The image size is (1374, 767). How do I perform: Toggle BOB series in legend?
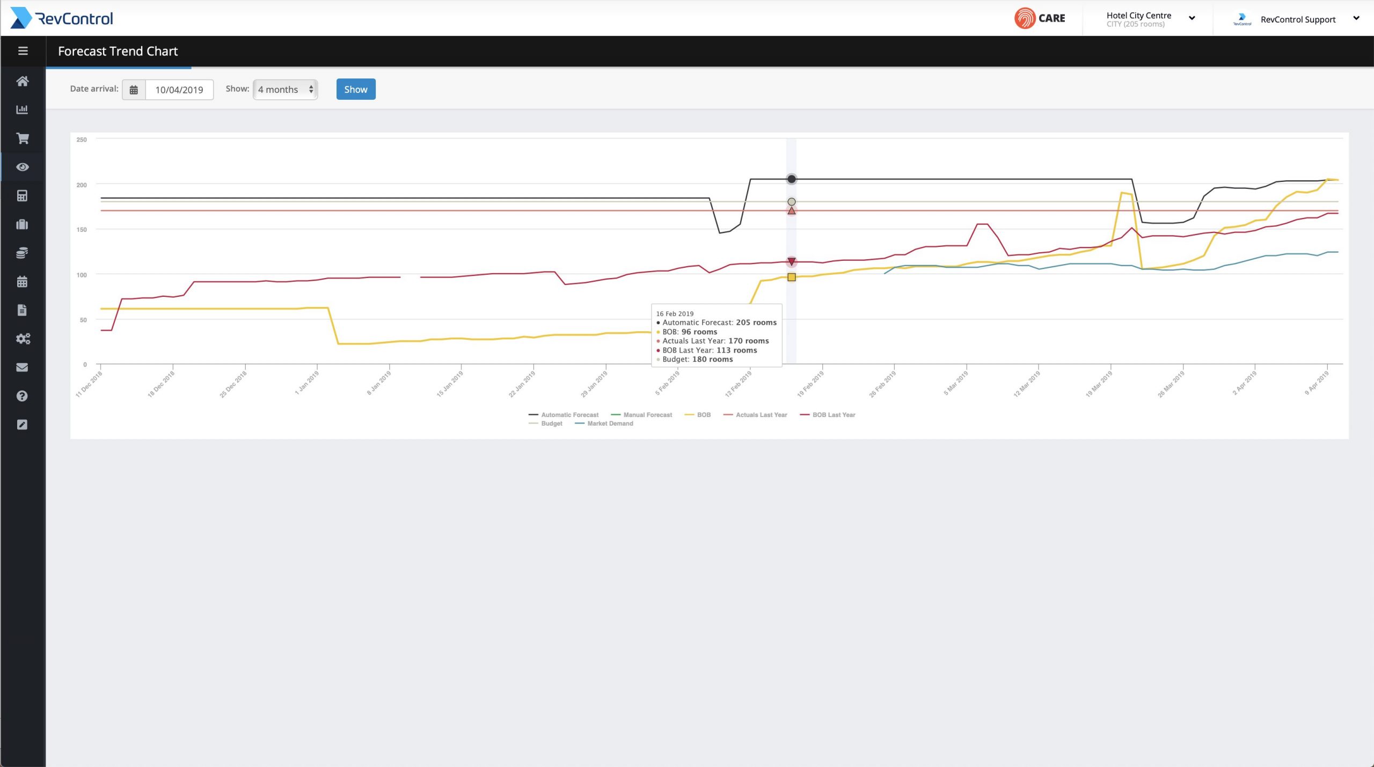tap(698, 415)
